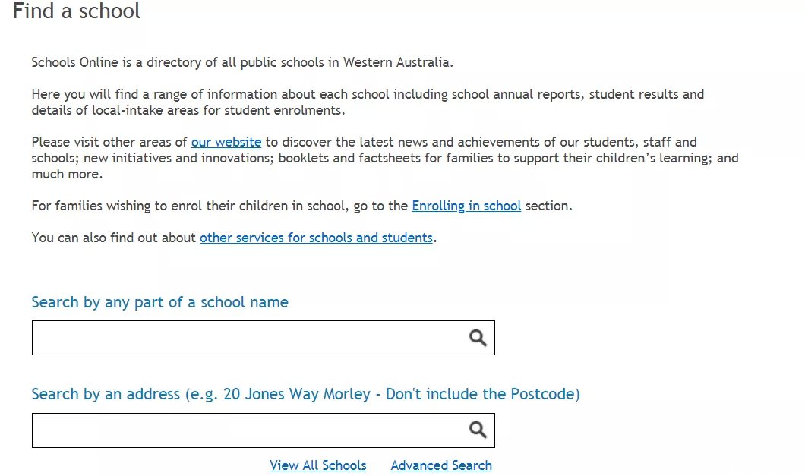
Task: Click 'Search by any part of a school name' label
Action: coord(159,302)
